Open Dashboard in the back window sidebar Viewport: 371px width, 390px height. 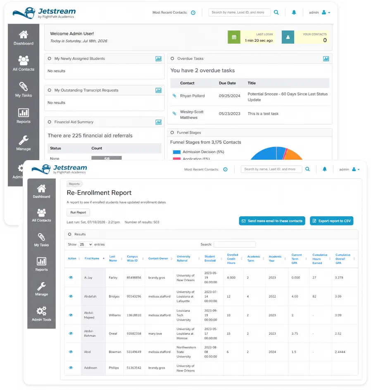tap(24, 38)
